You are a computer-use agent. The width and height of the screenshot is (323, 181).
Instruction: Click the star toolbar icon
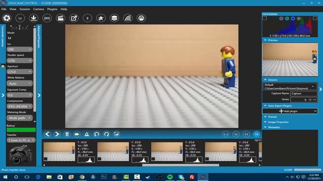click(x=101, y=18)
